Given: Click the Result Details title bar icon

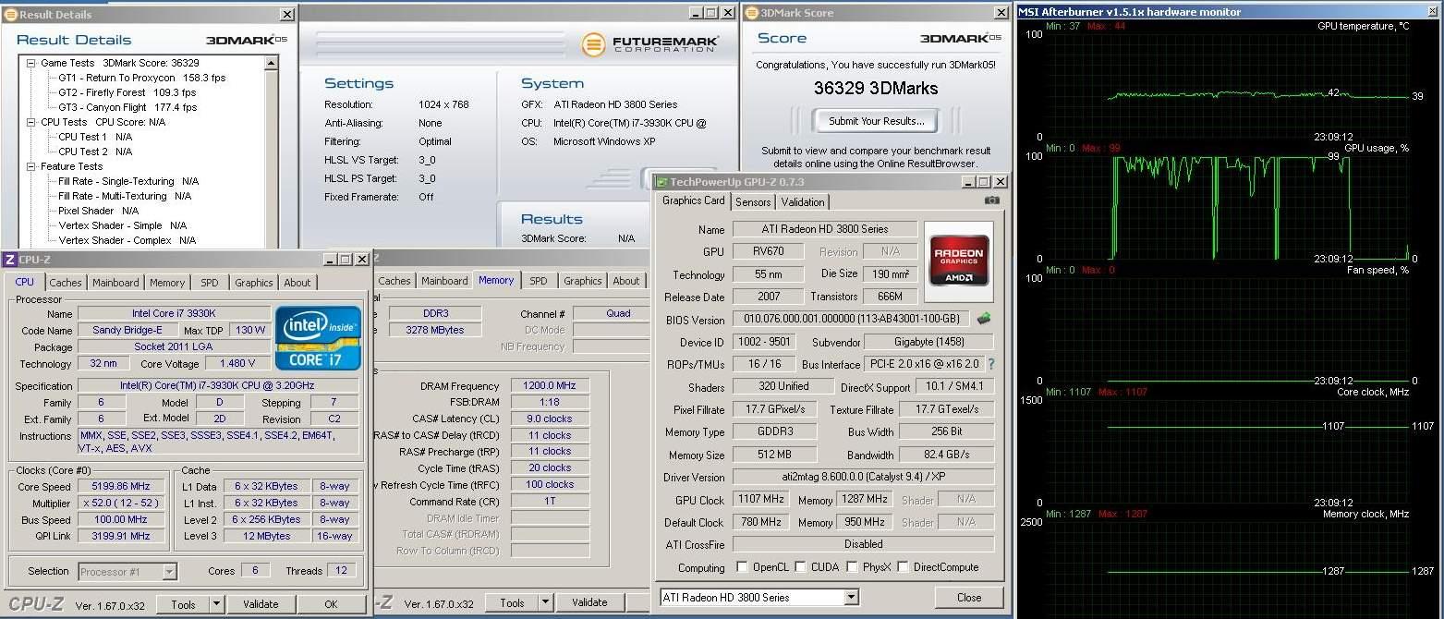Looking at the screenshot, I should click(10, 15).
